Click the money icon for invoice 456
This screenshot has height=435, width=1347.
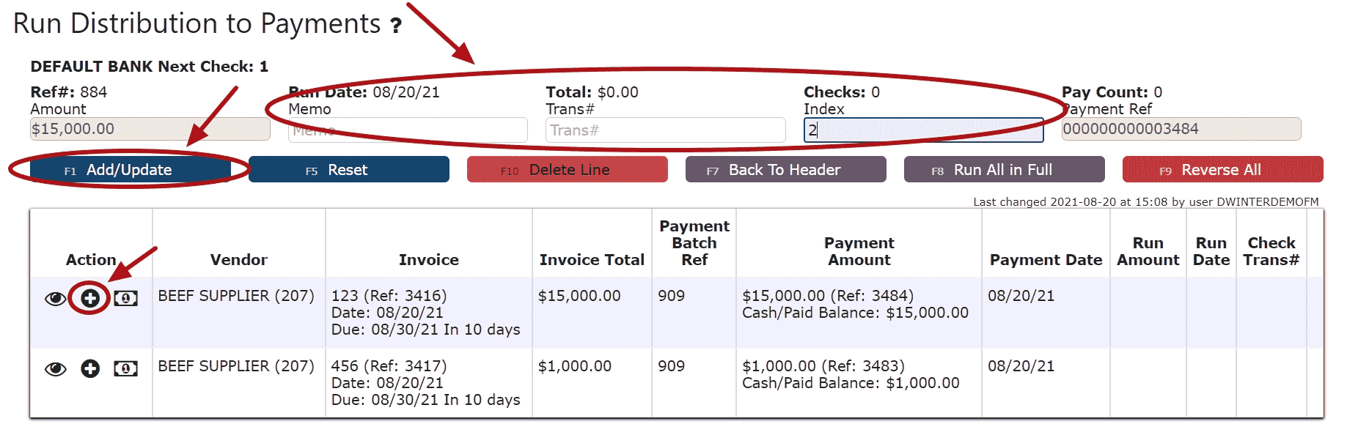pos(125,368)
